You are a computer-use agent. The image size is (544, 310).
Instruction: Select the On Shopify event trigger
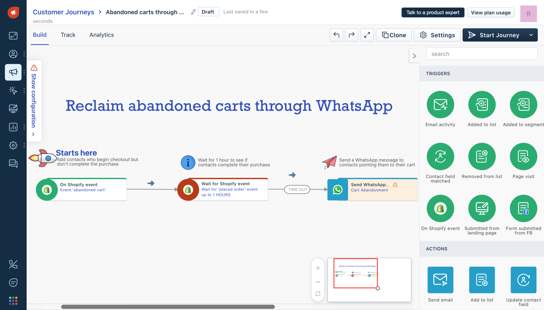point(440,208)
